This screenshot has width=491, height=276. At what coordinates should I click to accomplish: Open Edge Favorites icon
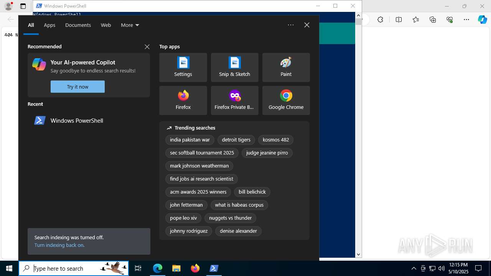416,20
